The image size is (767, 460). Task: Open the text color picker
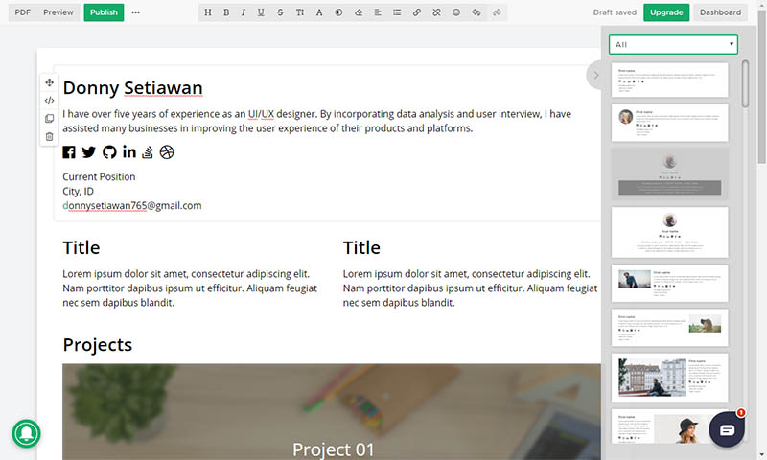pos(319,13)
